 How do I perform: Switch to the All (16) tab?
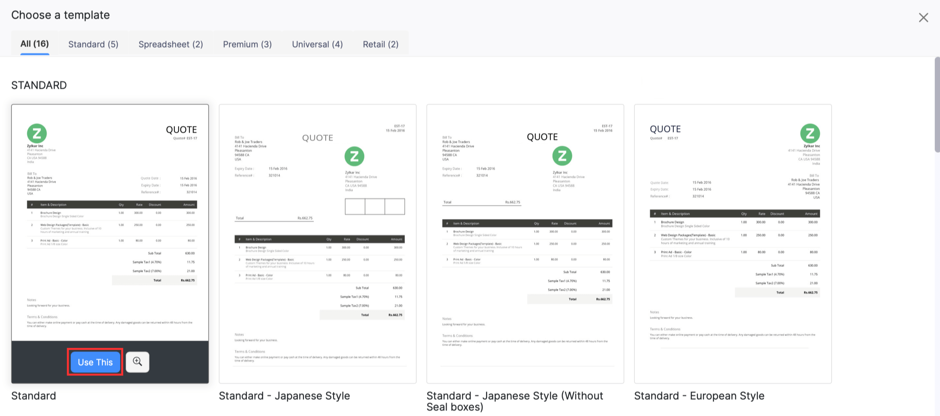pyautogui.click(x=35, y=44)
